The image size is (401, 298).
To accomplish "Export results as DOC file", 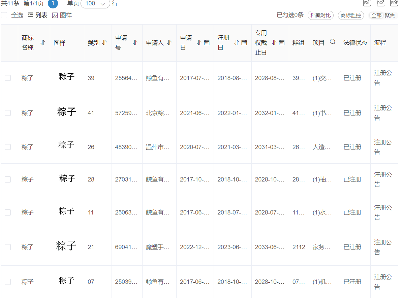I will [x=380, y=3].
